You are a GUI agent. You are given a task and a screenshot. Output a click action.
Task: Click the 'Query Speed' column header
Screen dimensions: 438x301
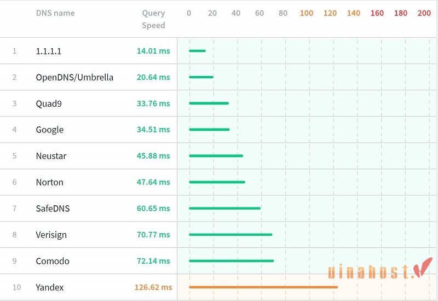(x=153, y=19)
